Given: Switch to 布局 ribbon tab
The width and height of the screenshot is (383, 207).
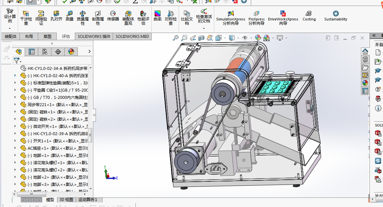Looking at the screenshot, I should click(29, 36).
